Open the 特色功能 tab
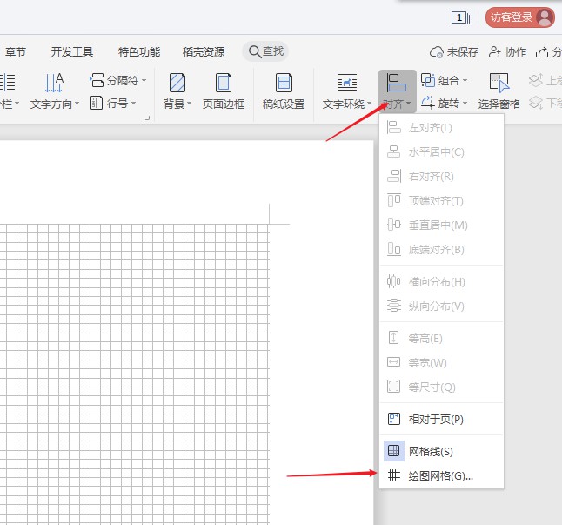The image size is (562, 525). [139, 52]
